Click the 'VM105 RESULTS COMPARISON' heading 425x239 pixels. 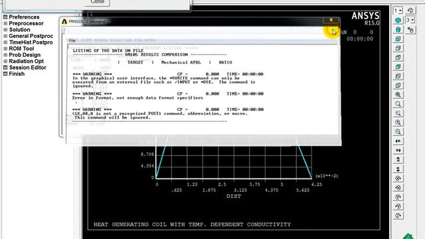157,54
